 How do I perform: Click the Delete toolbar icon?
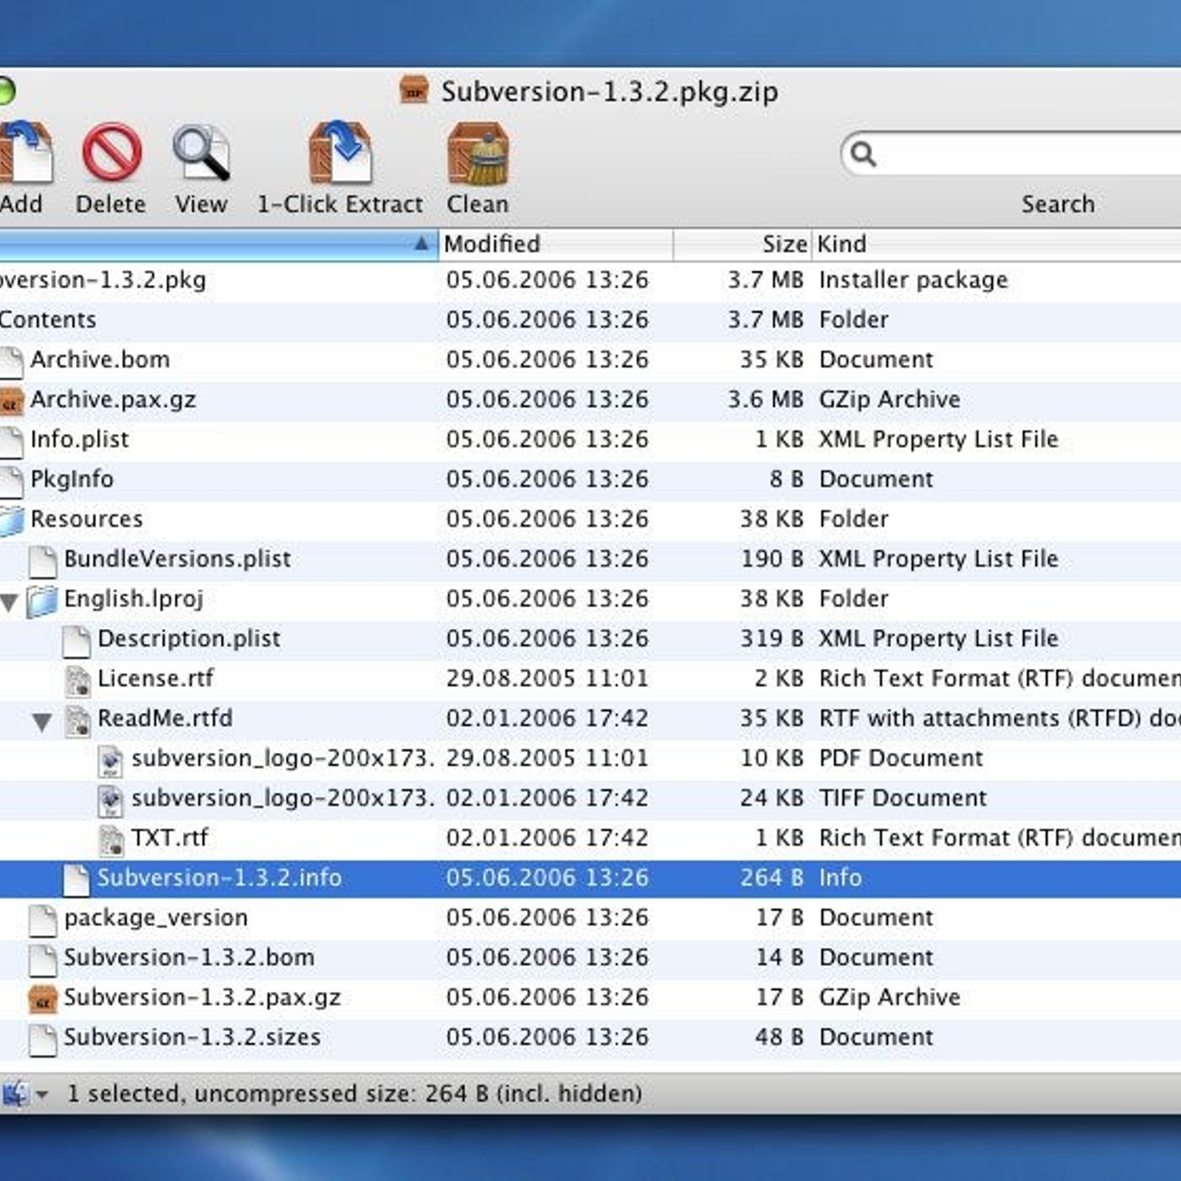click(111, 152)
